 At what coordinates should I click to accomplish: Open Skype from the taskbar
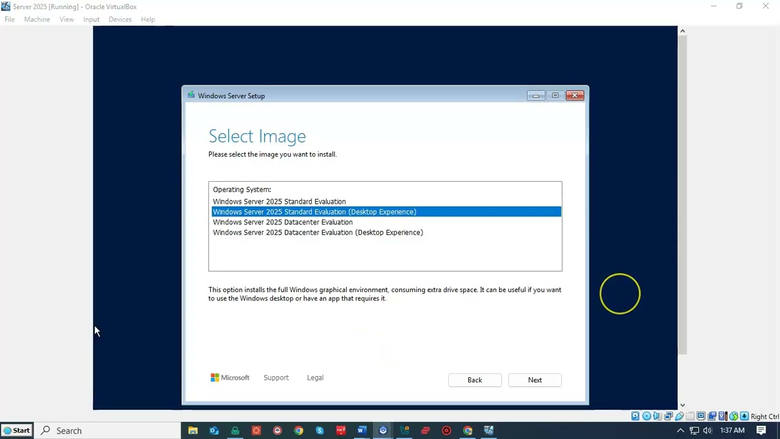pyautogui.click(x=319, y=430)
